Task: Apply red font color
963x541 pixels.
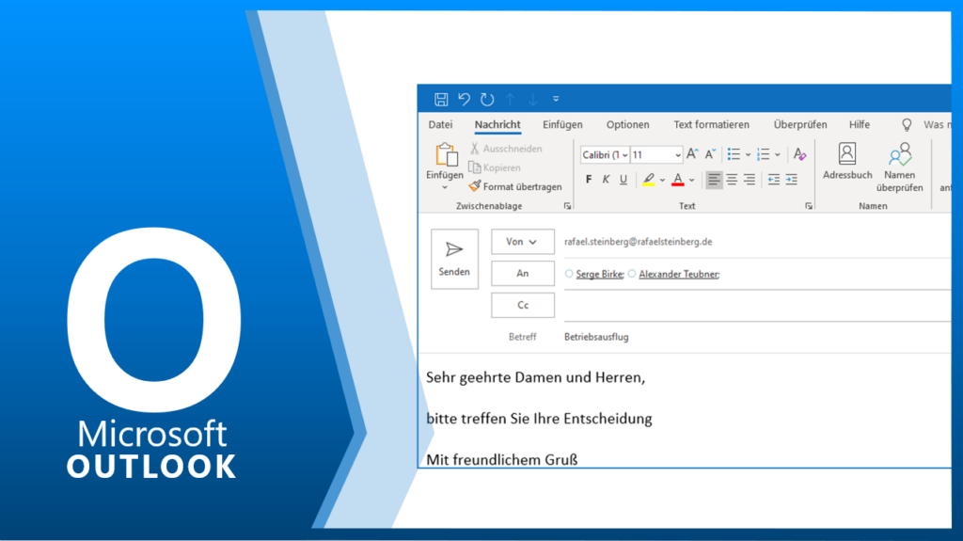Action: (678, 180)
